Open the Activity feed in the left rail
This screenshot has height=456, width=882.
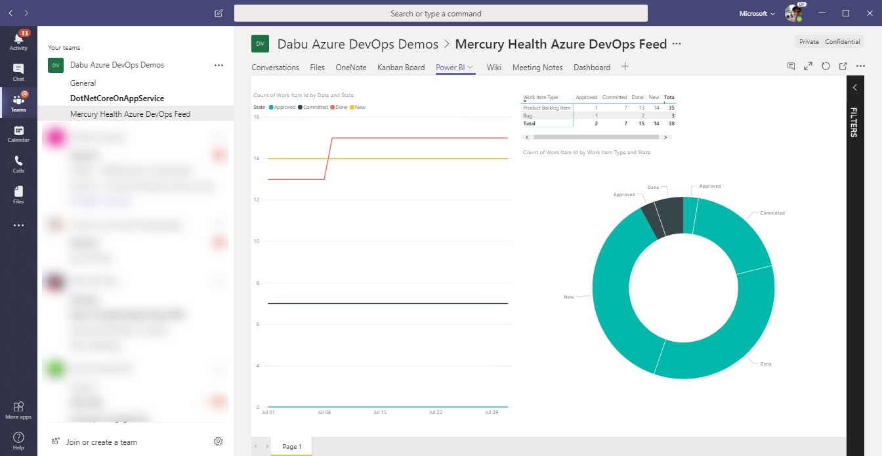tap(18, 41)
